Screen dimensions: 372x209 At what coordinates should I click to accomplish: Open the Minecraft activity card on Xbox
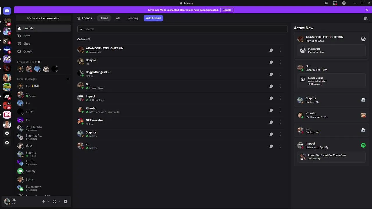(331, 51)
